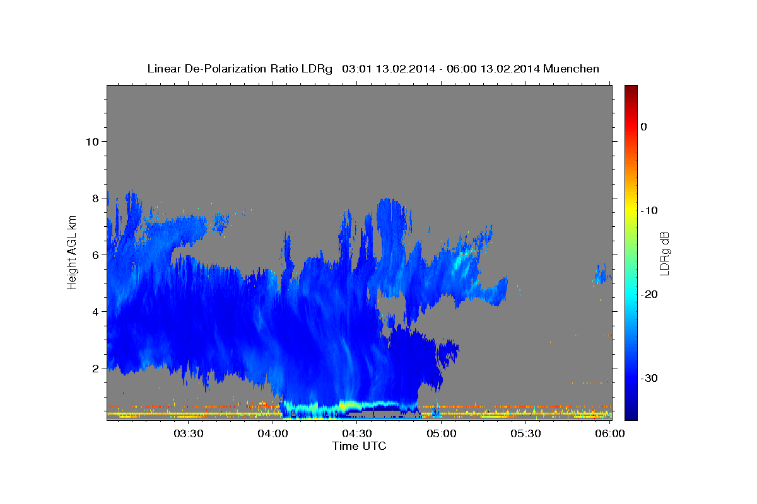Click the height tick label '8'
The height and width of the screenshot is (504, 757).
(95, 198)
